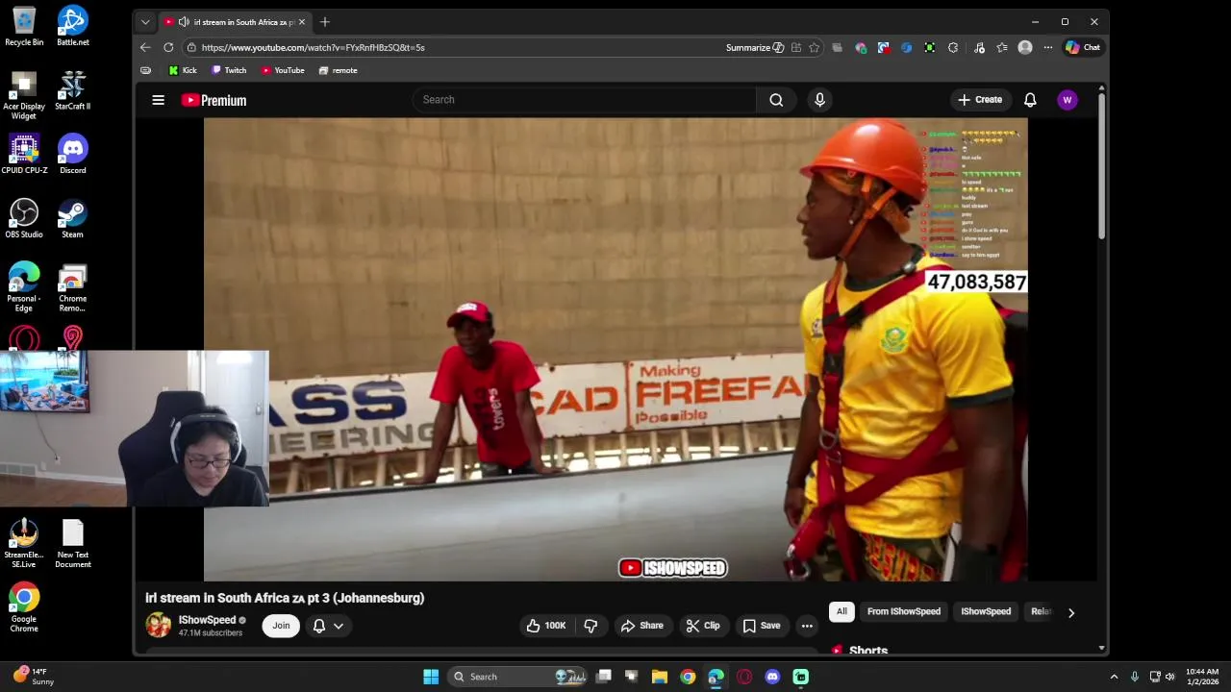Open volume control in system tray

tap(1170, 677)
